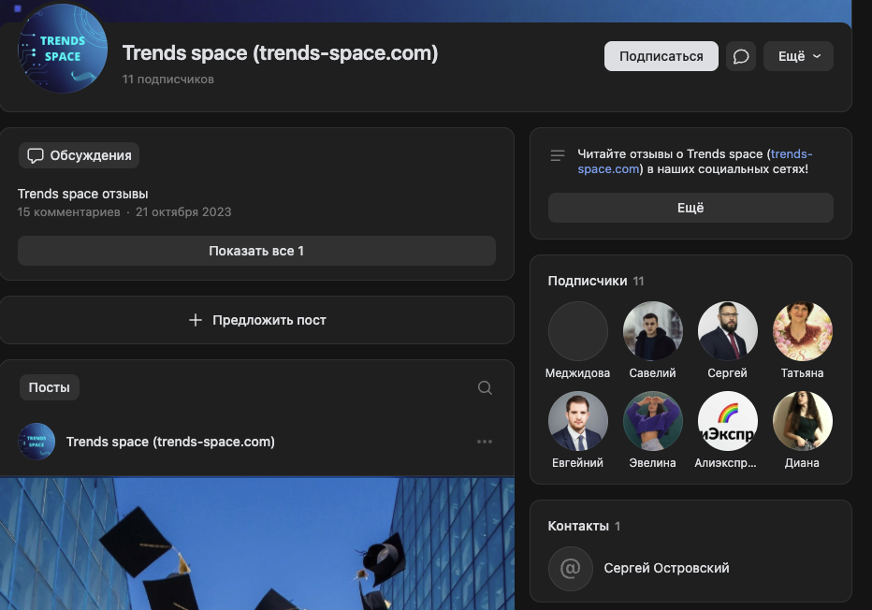Open Савелий subscriber avatar
Screen dimensions: 872x610
[653, 331]
